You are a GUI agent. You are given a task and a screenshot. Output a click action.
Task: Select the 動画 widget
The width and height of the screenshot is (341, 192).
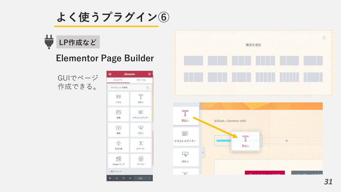tap(119, 130)
